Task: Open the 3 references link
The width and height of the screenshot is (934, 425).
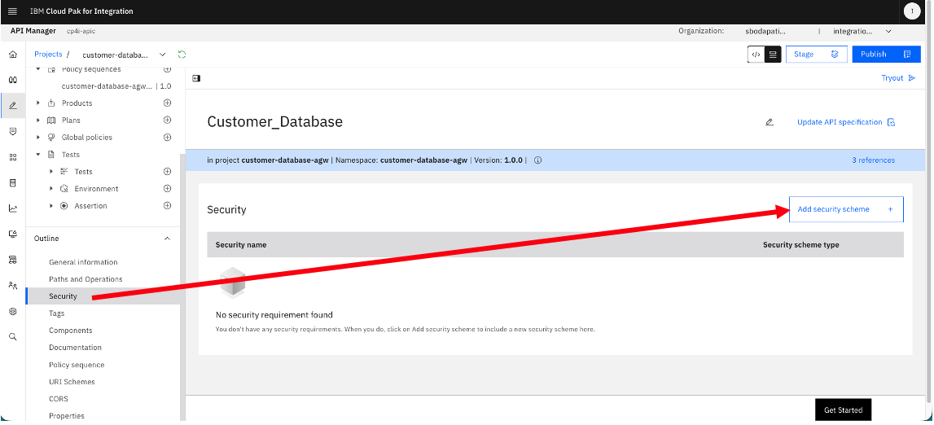Action: click(873, 160)
